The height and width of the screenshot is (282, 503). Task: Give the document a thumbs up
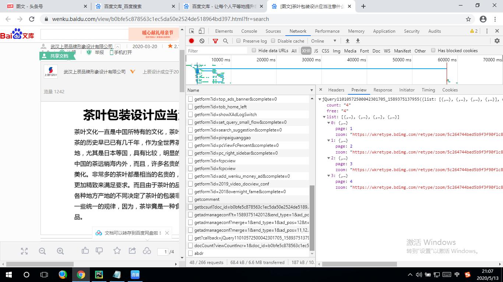pyautogui.click(x=85, y=250)
